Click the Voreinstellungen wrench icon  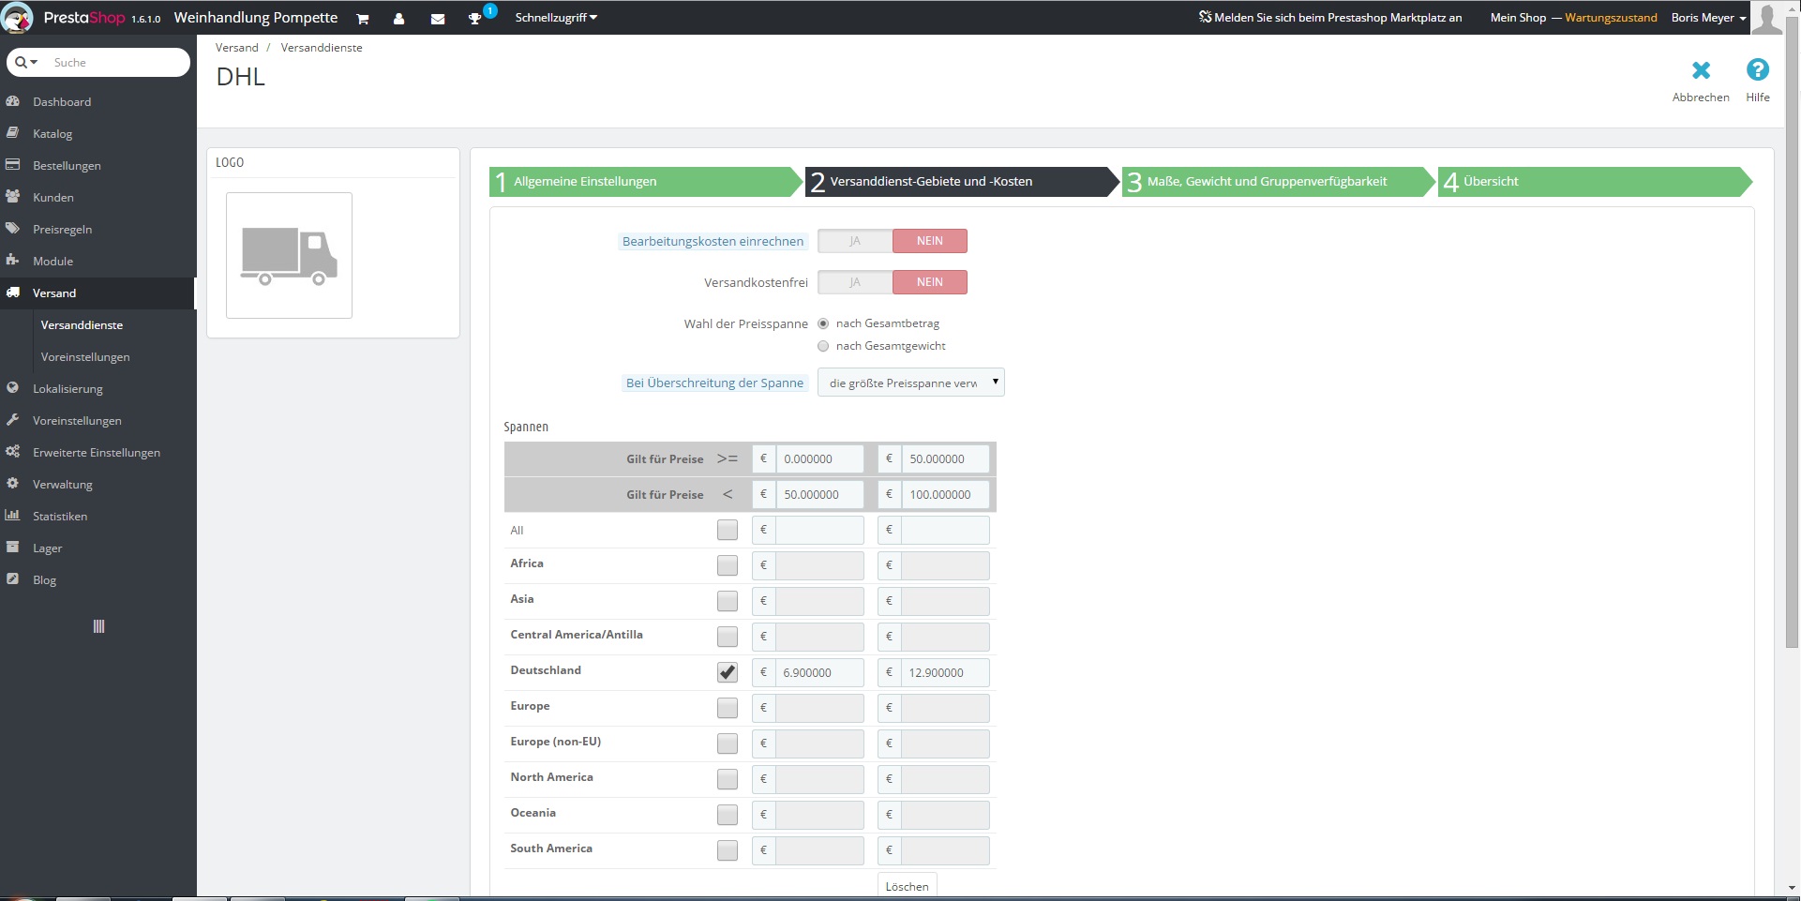click(13, 420)
